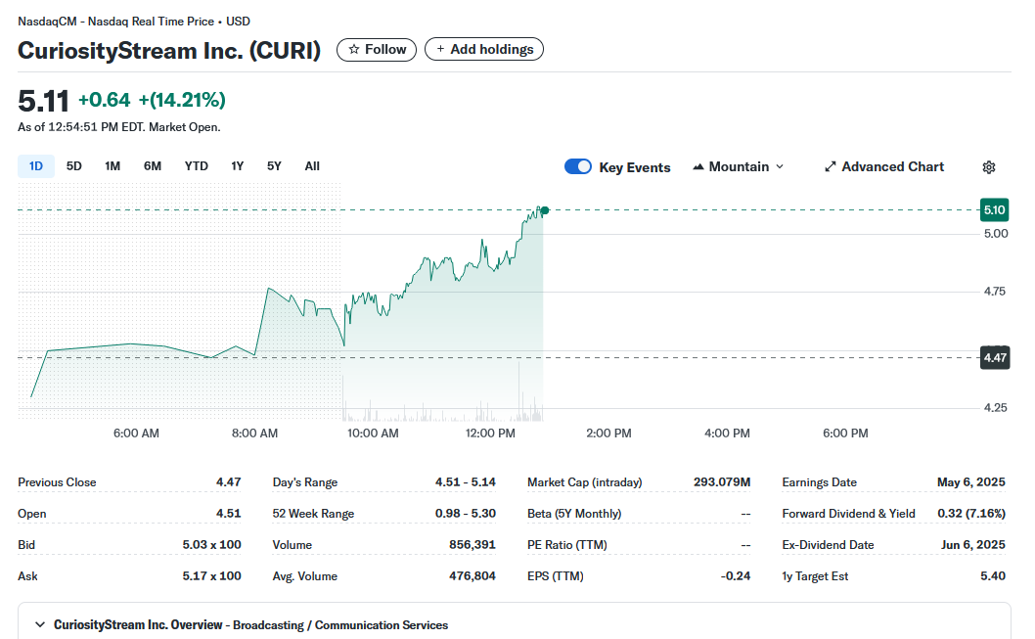Switch to the 6M chart range

(x=153, y=166)
